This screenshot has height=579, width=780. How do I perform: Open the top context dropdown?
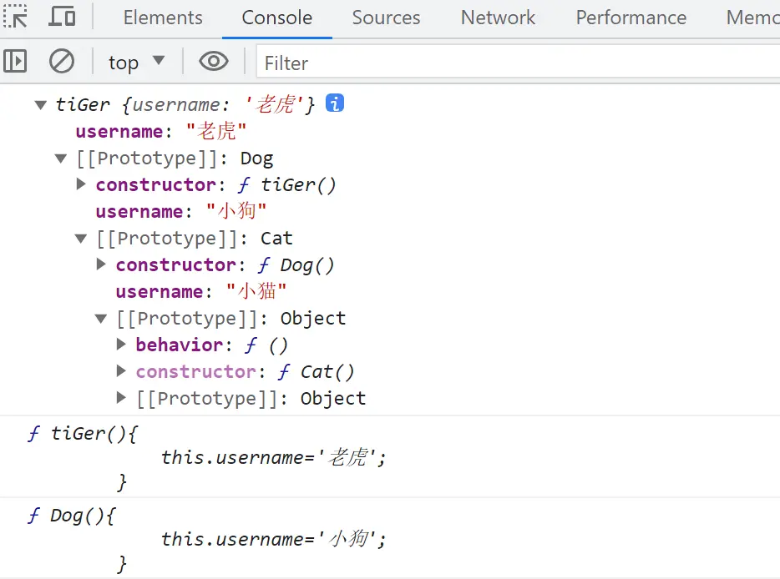[136, 63]
